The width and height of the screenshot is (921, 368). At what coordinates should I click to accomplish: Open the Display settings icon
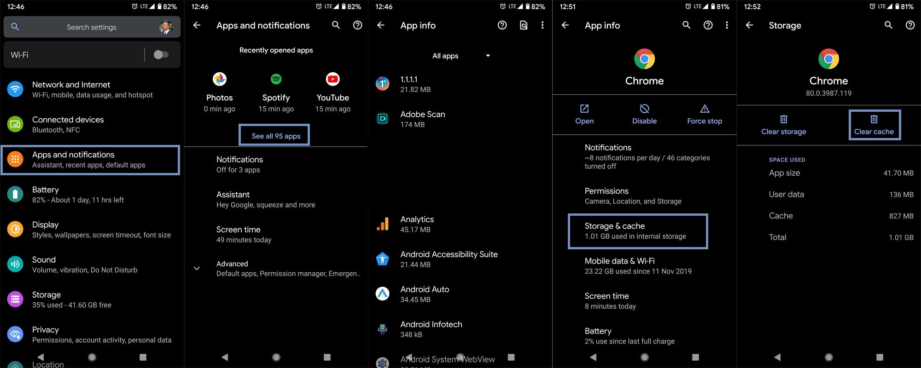click(15, 229)
